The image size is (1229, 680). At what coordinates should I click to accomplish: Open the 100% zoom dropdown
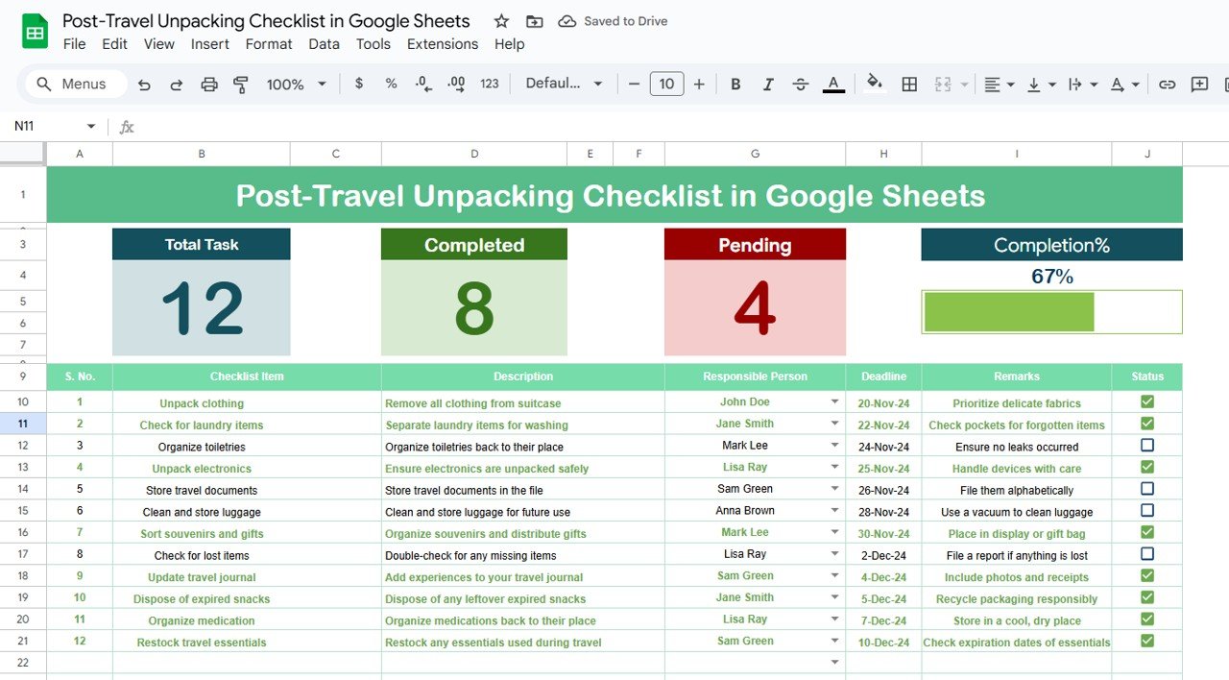coord(296,85)
